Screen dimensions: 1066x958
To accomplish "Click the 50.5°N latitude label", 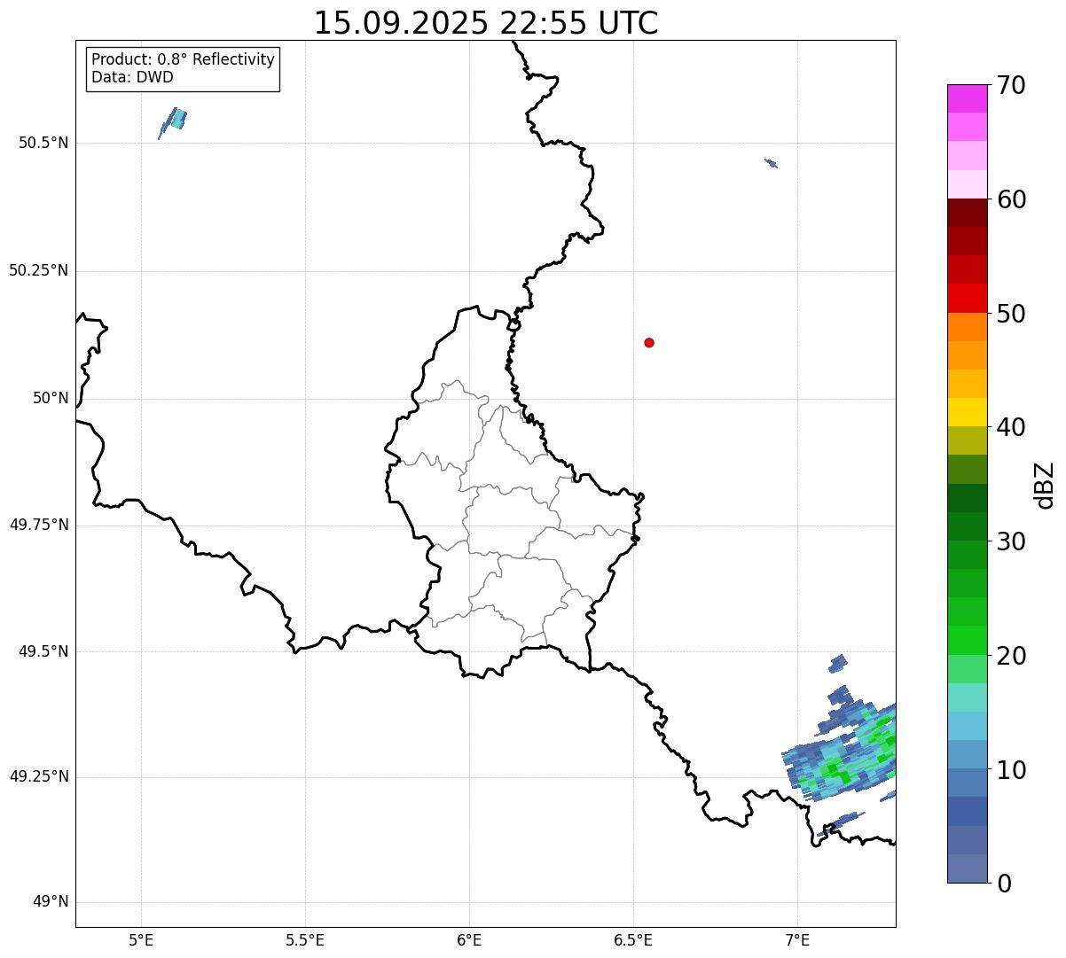I will 43,143.
